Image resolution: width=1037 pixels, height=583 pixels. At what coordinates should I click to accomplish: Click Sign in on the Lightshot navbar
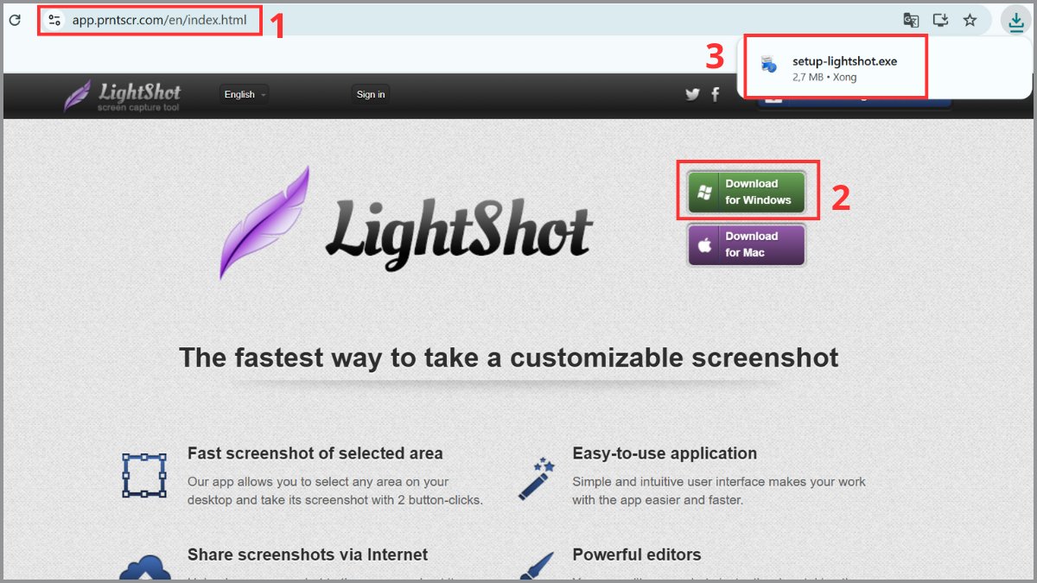click(x=370, y=95)
